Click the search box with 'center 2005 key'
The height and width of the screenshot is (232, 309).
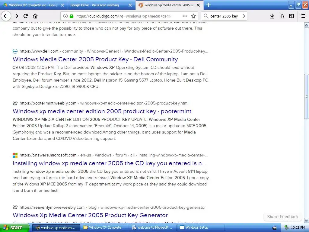pyautogui.click(x=224, y=16)
